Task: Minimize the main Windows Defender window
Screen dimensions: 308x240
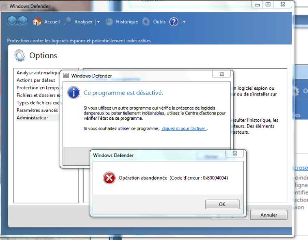Action: [x=257, y=5]
